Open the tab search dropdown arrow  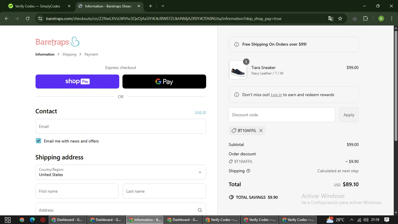click(x=163, y=6)
